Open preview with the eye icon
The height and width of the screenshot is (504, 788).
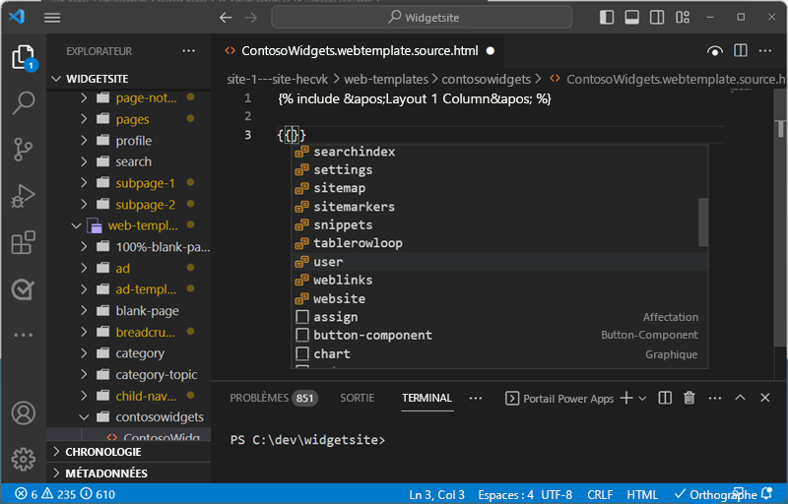tap(715, 51)
